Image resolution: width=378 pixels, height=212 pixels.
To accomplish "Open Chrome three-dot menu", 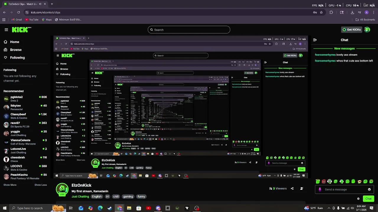I will (374, 12).
